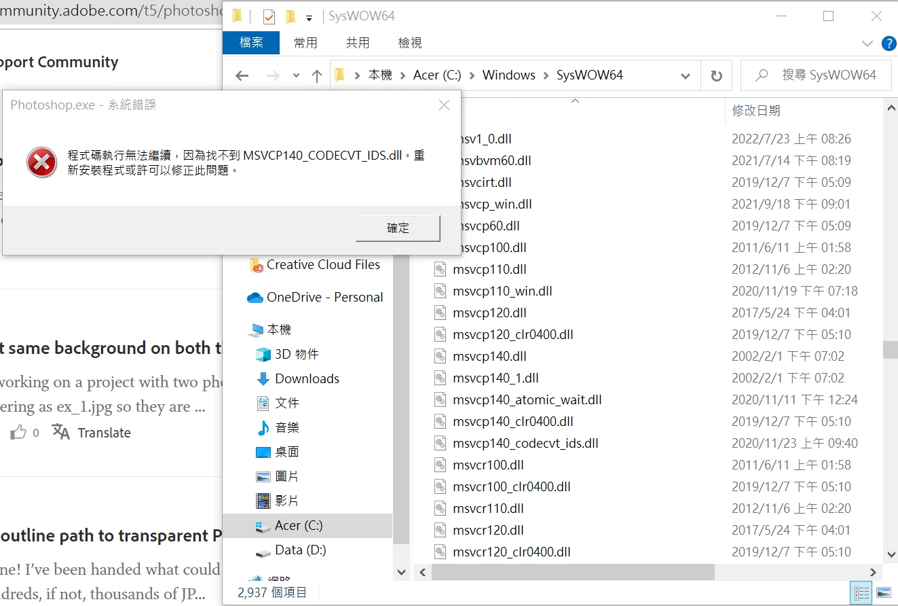Select the msvcr120_clr0400.dll file
The width and height of the screenshot is (898, 606).
click(x=511, y=552)
